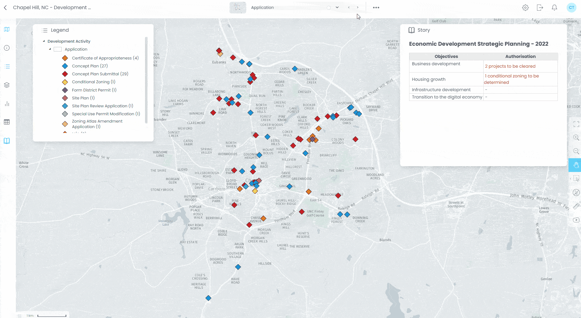Open the three-dots more options menu
Screen dimensions: 581x318
click(376, 8)
